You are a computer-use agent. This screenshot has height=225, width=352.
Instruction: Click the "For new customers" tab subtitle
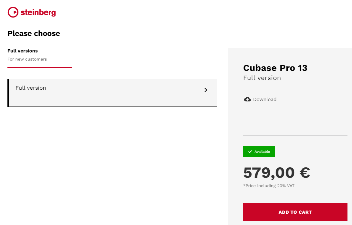coord(27,59)
